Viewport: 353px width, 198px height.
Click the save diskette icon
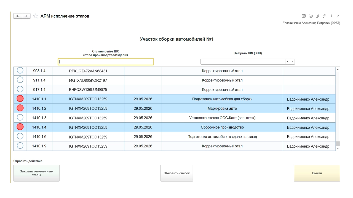(304, 16)
